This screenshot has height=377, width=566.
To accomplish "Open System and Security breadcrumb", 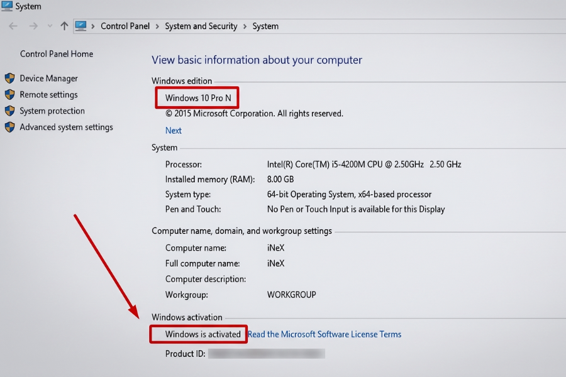I will [201, 26].
